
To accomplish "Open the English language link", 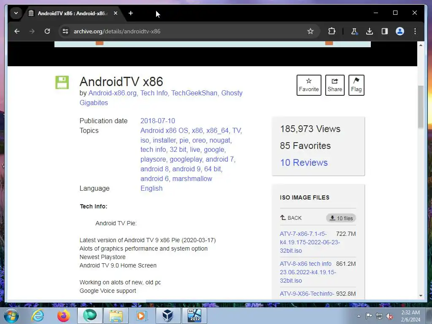I will [151, 189].
